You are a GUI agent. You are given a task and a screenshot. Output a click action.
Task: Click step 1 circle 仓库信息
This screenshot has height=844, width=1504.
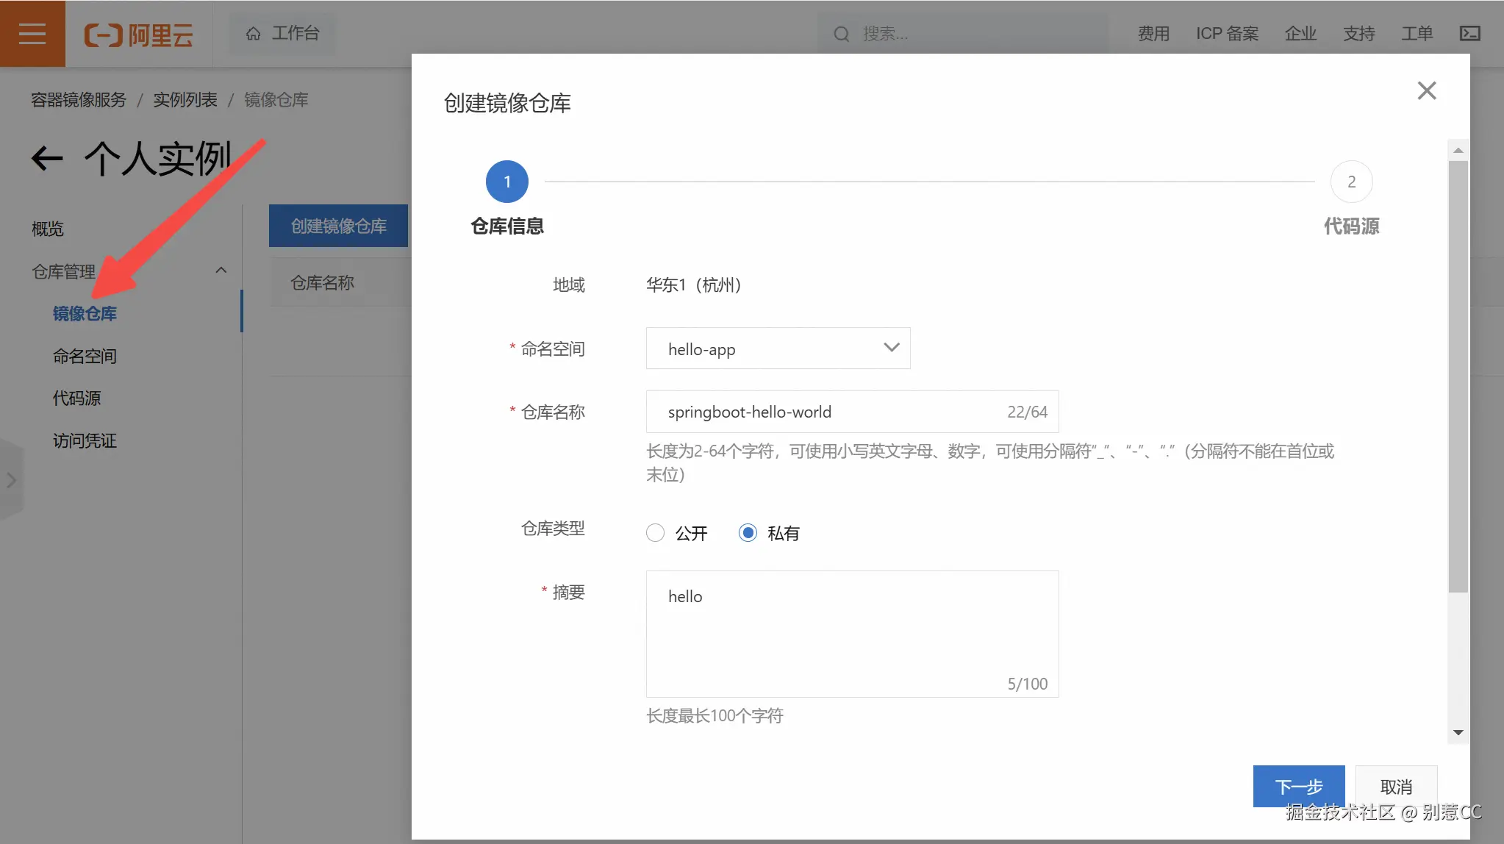pyautogui.click(x=506, y=182)
